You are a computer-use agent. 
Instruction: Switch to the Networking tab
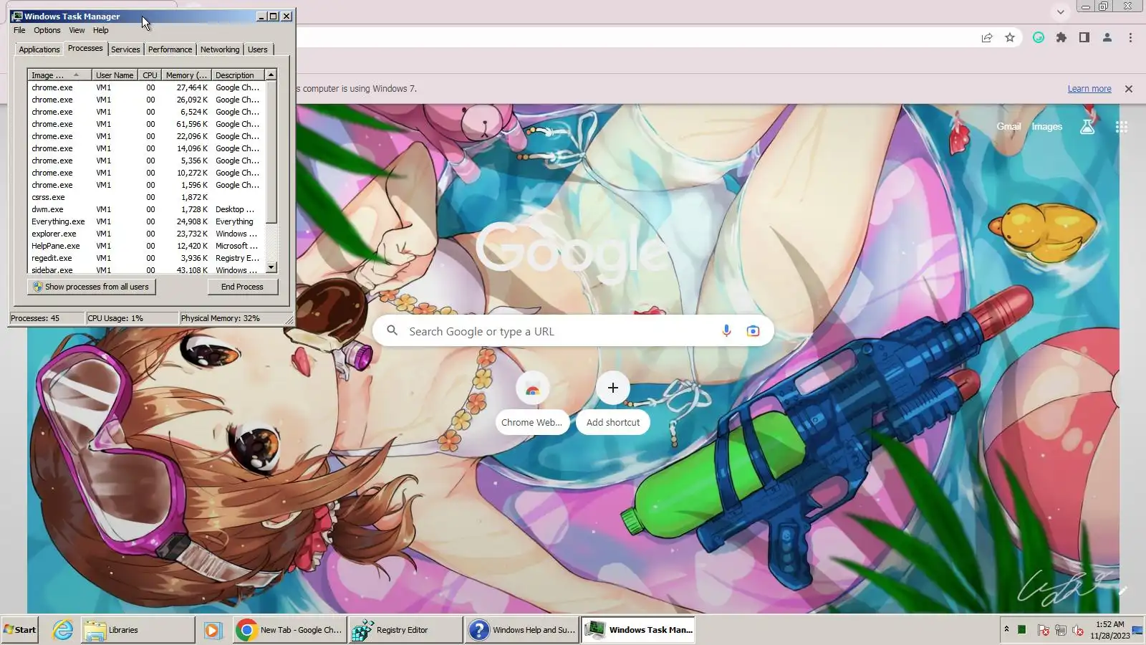click(220, 49)
